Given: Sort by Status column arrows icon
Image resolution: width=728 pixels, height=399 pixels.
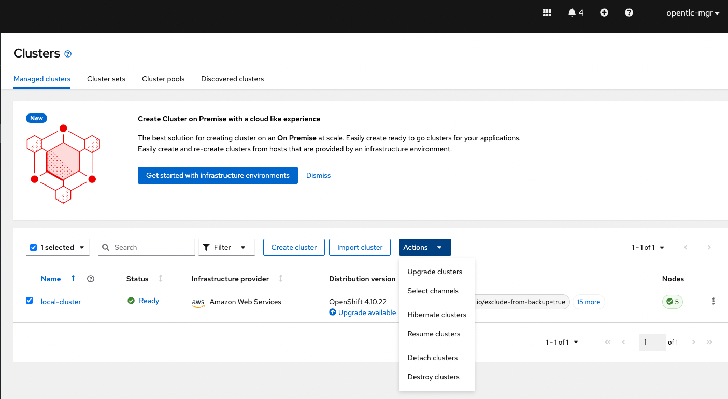Looking at the screenshot, I should point(161,279).
